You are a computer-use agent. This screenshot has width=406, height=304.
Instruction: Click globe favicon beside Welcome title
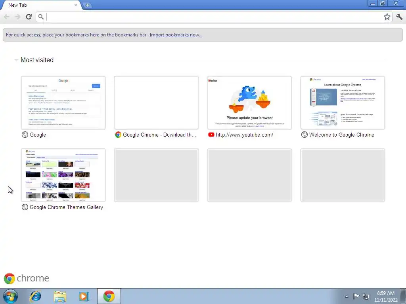[304, 135]
